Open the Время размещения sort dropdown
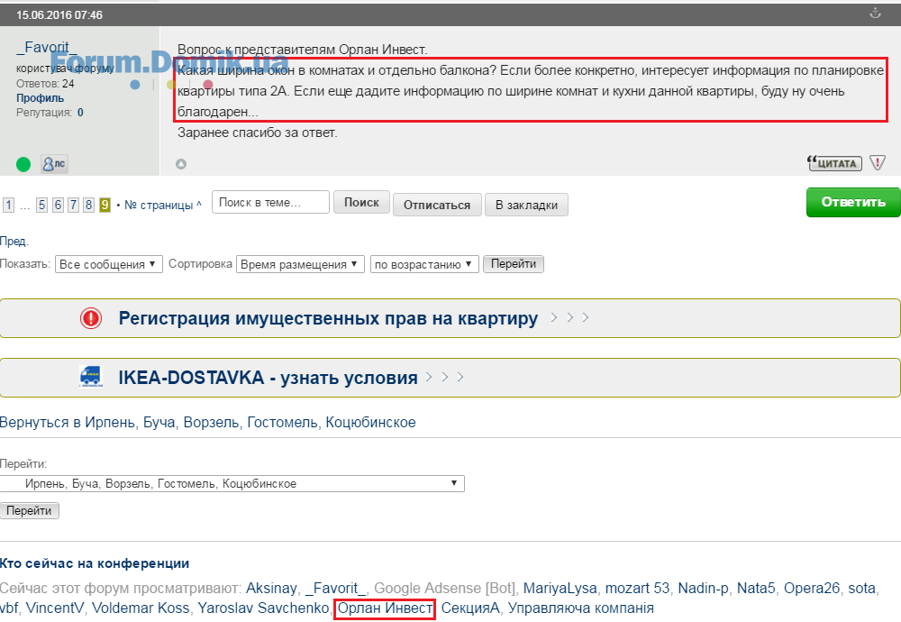Image resolution: width=901 pixels, height=622 pixels. pyautogui.click(x=300, y=264)
